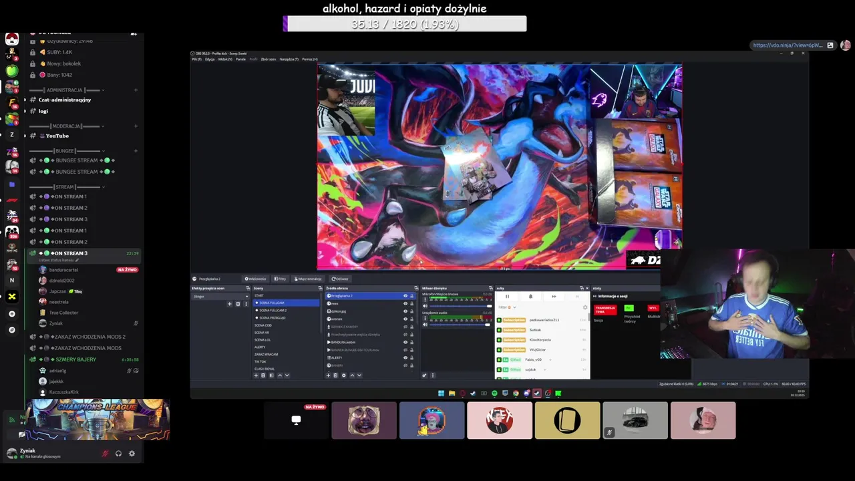Screen dimensions: 855x481
Task: Move selected scene up in Sceny panel
Action: pyautogui.click(x=280, y=375)
